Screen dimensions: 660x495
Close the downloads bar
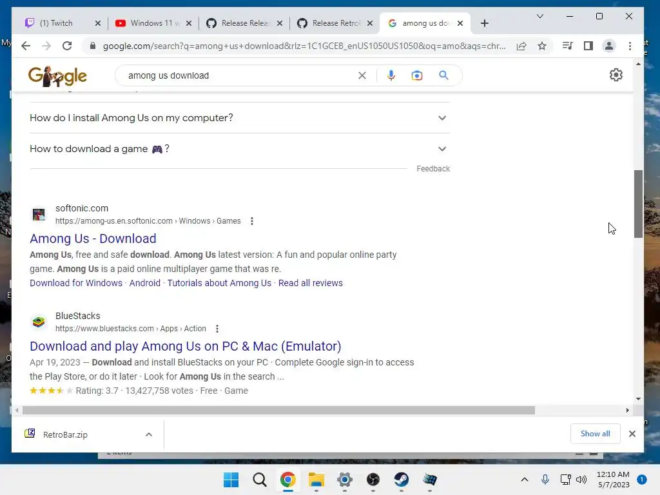tap(632, 434)
